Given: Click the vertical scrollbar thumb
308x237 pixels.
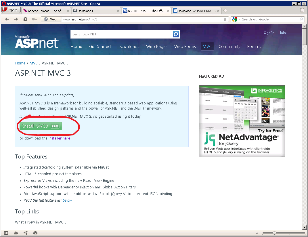Looking at the screenshot, I should [305, 37].
